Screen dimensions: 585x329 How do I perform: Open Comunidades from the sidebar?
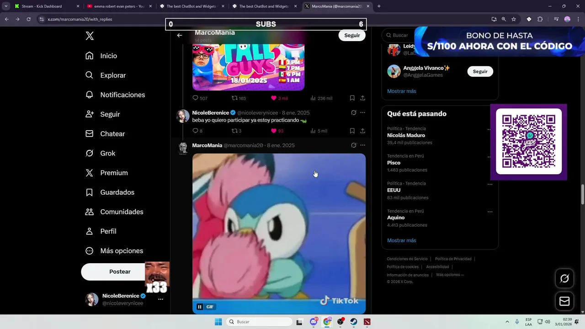(x=114, y=212)
